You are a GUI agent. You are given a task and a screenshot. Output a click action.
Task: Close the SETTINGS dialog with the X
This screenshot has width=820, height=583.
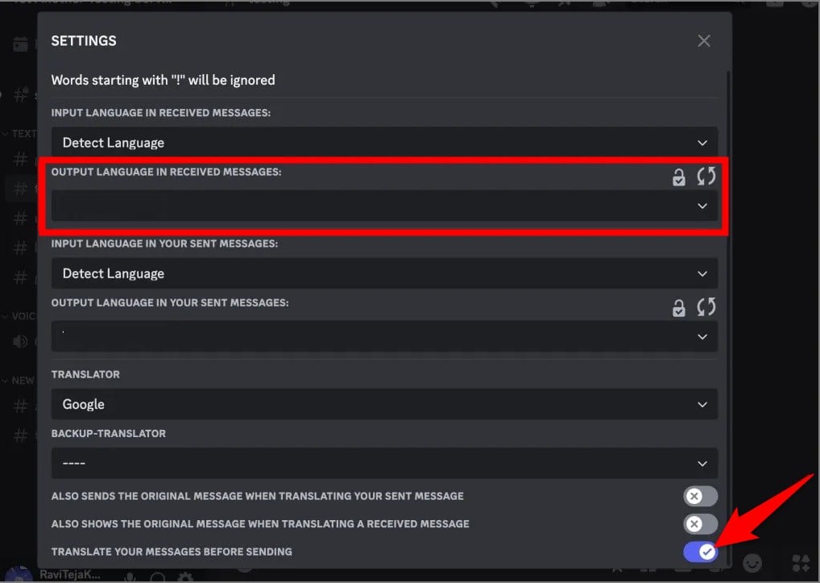click(703, 40)
